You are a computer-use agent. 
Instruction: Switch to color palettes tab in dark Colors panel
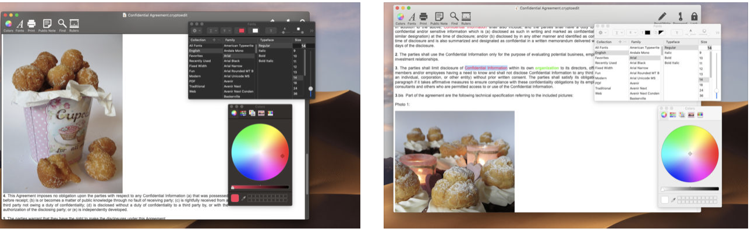252,113
